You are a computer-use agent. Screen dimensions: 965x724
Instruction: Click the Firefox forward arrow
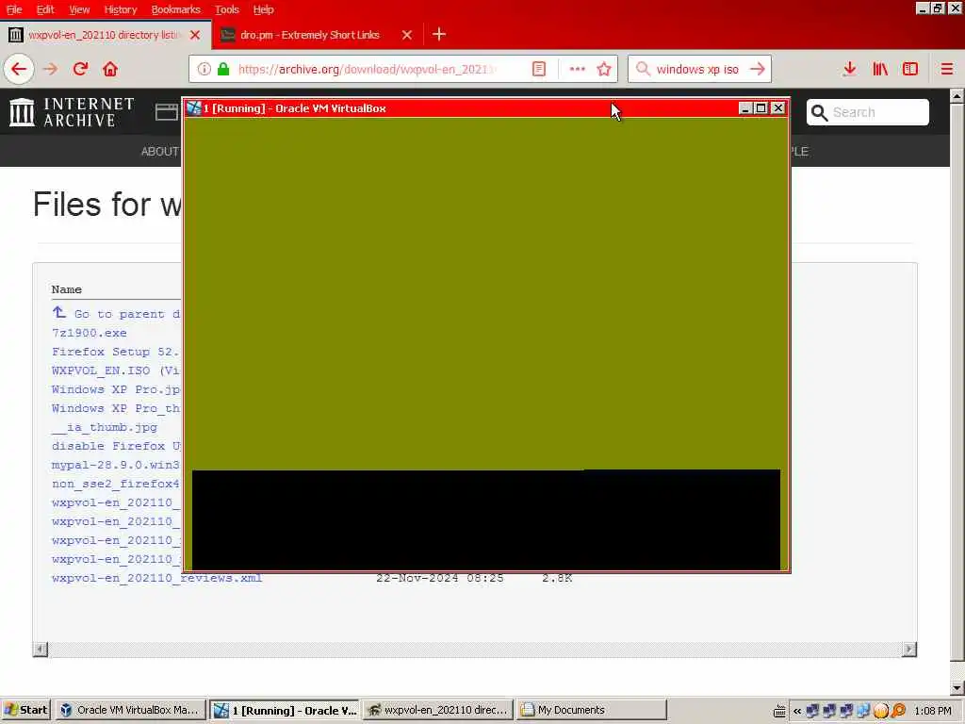51,69
